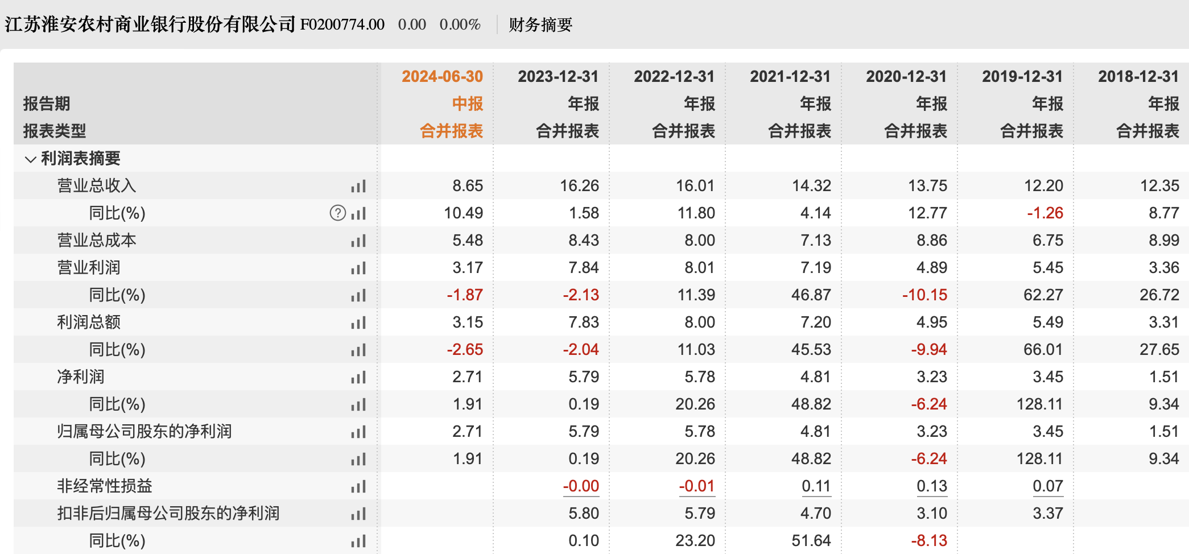The width and height of the screenshot is (1189, 554).
Task: Click the red -10.15 cell for 2020
Action: [925, 295]
